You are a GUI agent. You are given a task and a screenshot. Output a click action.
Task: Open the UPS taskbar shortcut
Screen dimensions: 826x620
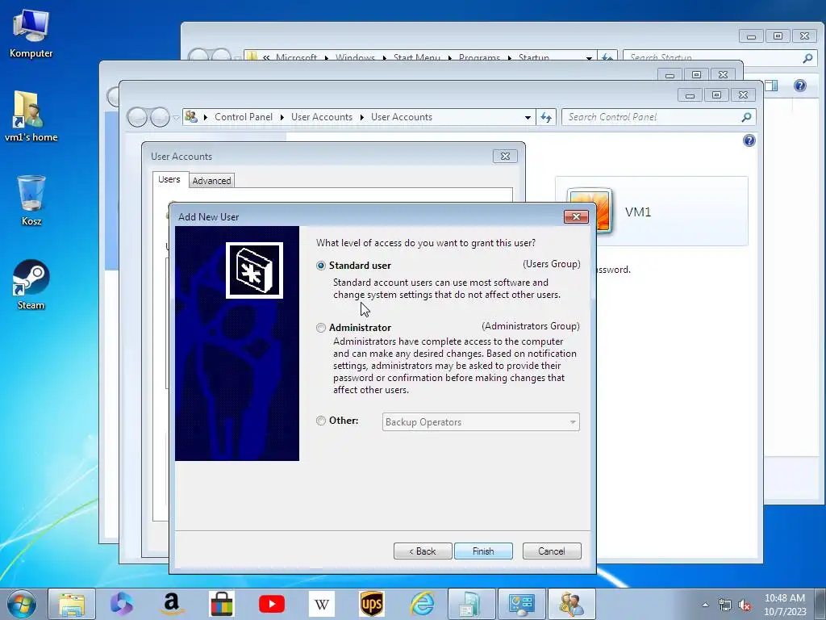coord(372,604)
